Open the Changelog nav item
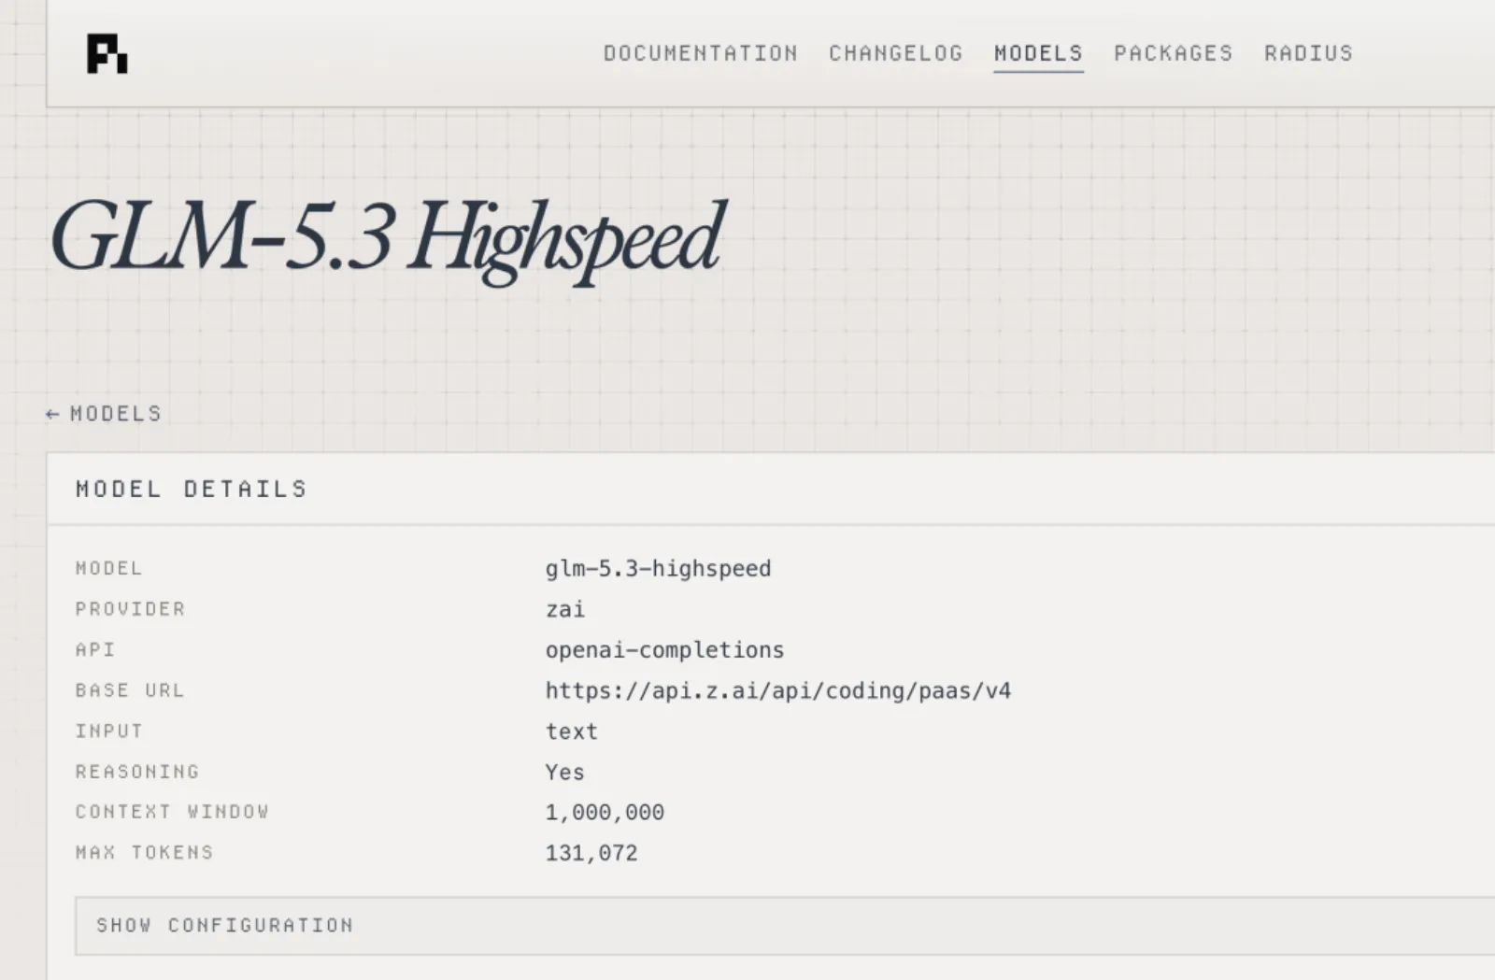This screenshot has height=980, width=1495. (x=895, y=53)
